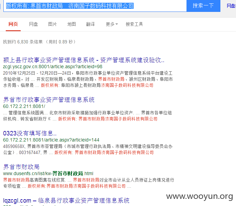Open the 0323没有填写信息 result link

(30, 133)
